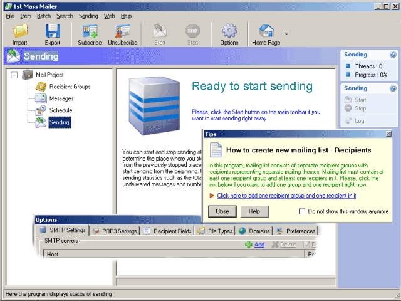Viewport: 401px width, 301px height.
Task: Select Recipient Groups in the project tree
Action: pos(70,87)
